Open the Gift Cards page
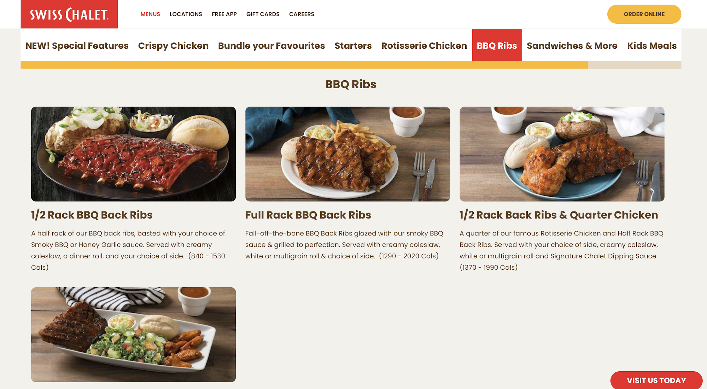This screenshot has width=707, height=389. 263,14
